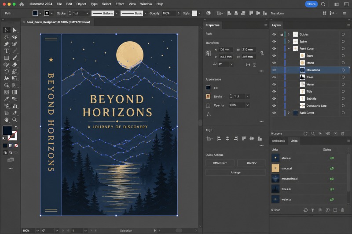Click the height H field

[249, 57]
